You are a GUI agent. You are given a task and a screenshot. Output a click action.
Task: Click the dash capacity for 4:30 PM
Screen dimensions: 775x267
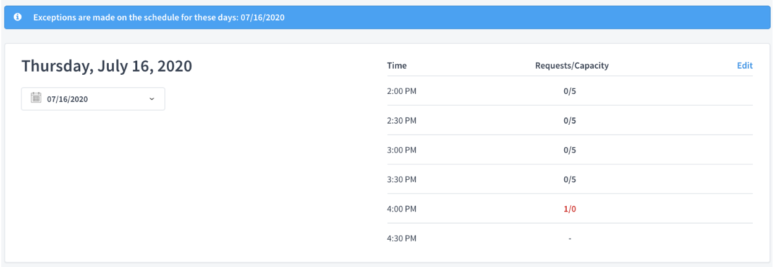[570, 239]
